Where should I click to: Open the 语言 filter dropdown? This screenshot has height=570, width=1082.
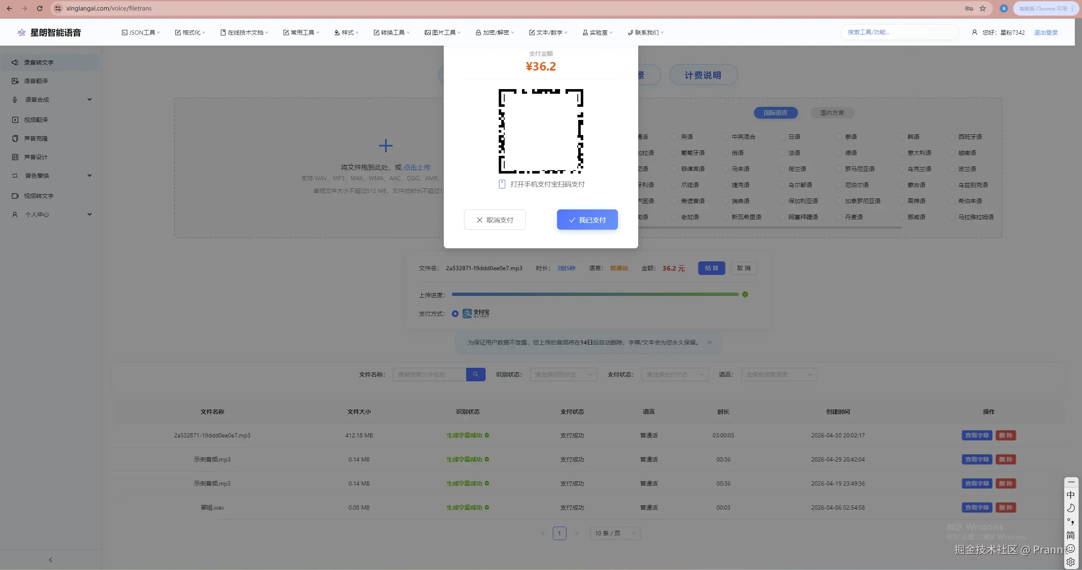point(779,375)
